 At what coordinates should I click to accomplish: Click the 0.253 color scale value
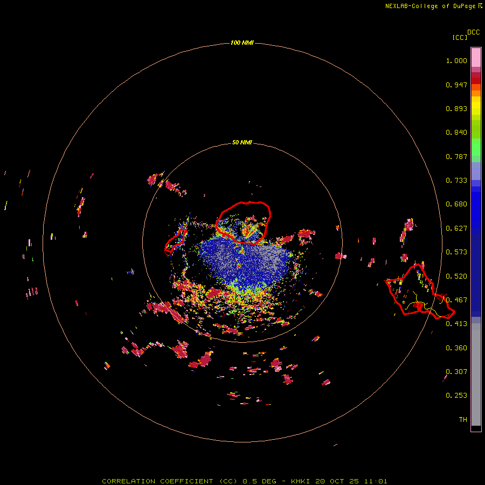[456, 396]
